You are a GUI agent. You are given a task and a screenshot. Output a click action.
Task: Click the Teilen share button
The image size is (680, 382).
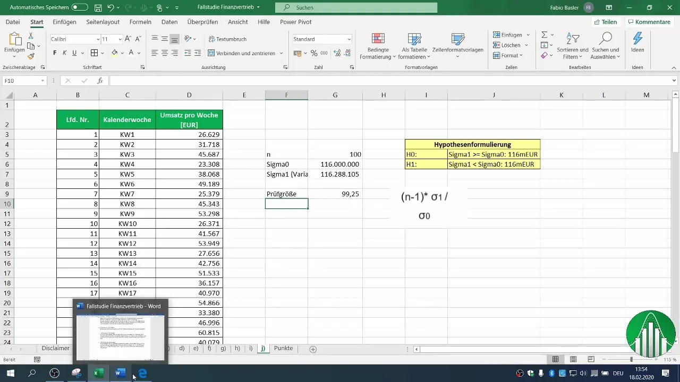click(x=605, y=22)
